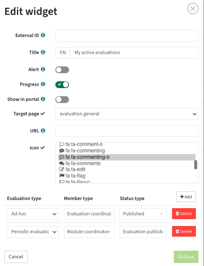Click the URL info icon
This screenshot has height=266, width=204.
(43, 131)
